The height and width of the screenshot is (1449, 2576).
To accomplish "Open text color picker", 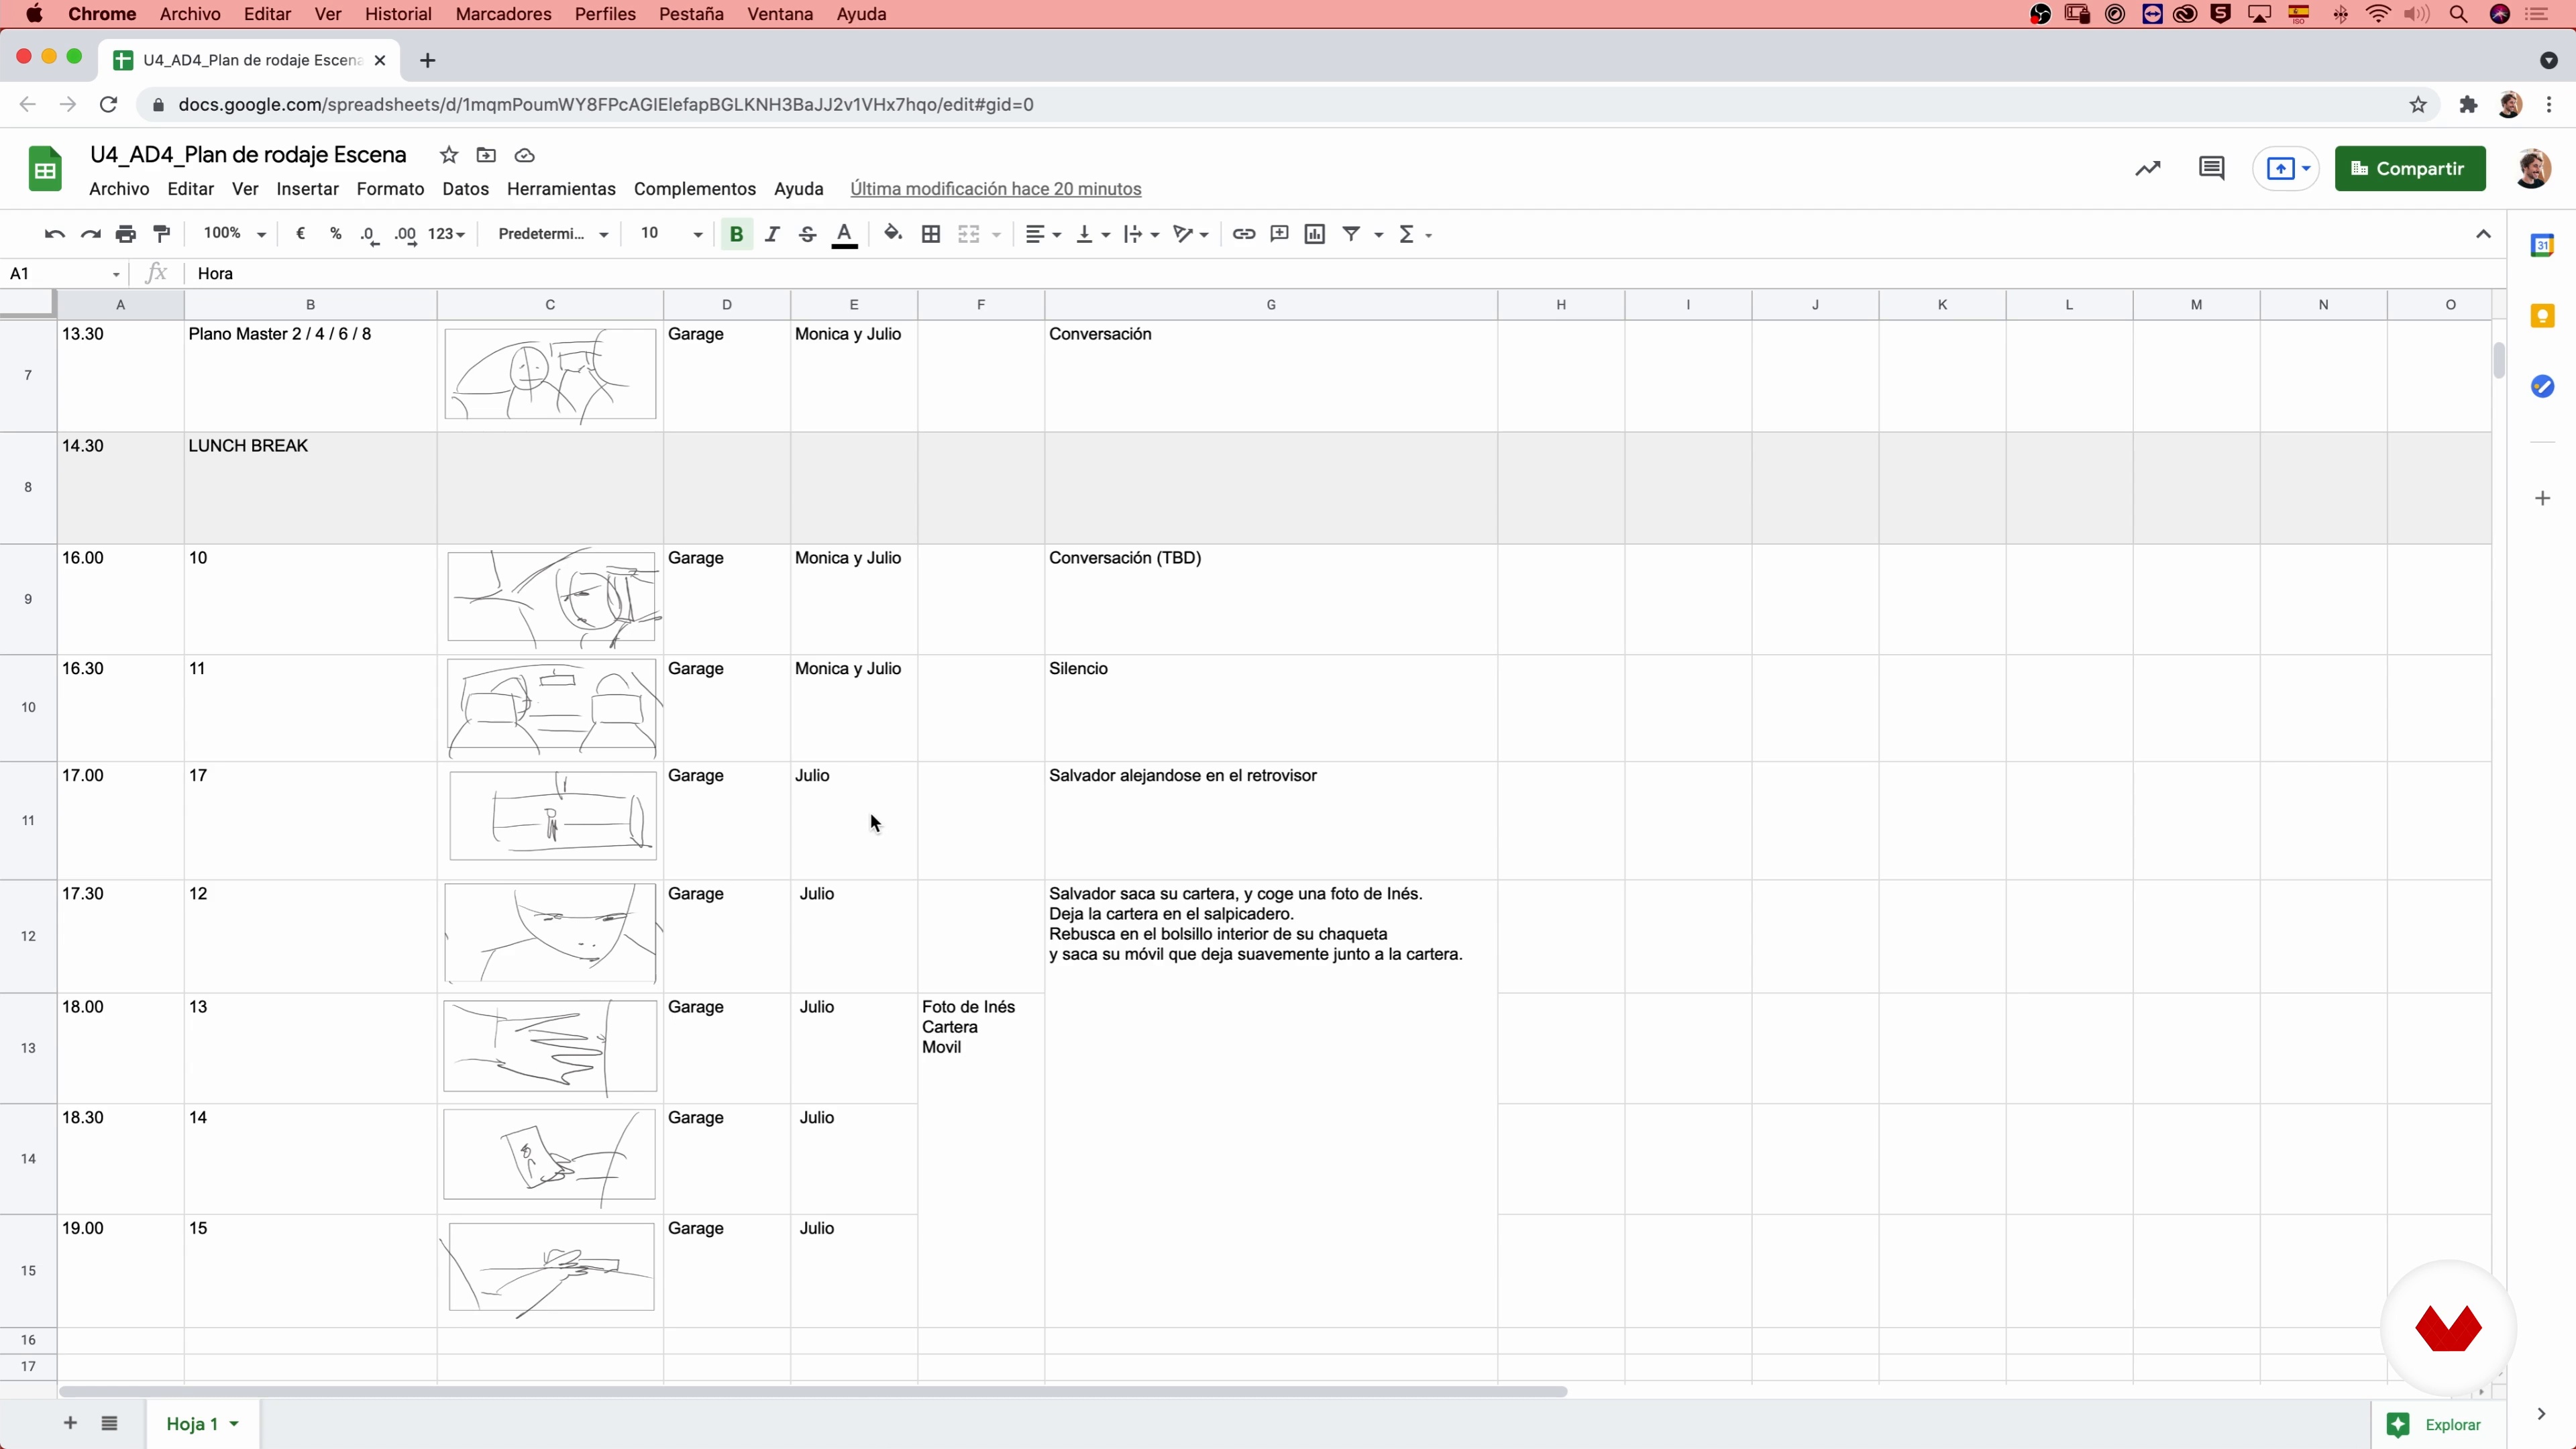I will pos(844,234).
